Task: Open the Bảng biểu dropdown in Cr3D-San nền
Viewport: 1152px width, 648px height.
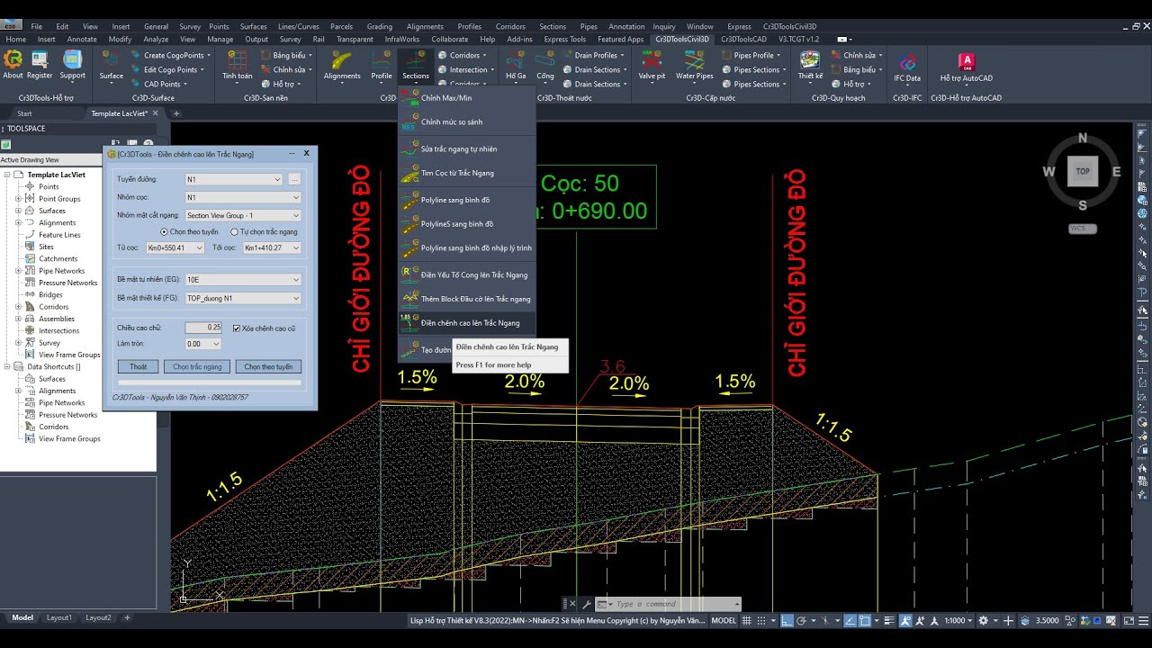Action: pyautogui.click(x=289, y=55)
